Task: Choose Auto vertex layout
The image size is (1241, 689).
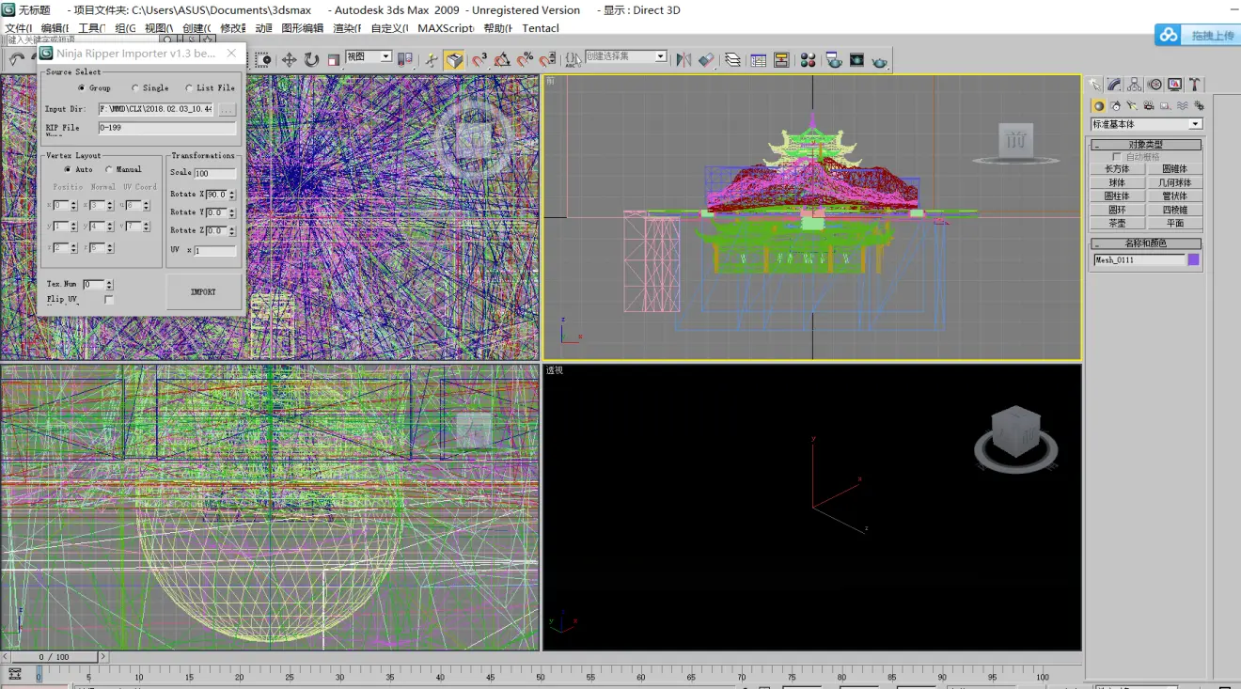Action: click(x=67, y=170)
